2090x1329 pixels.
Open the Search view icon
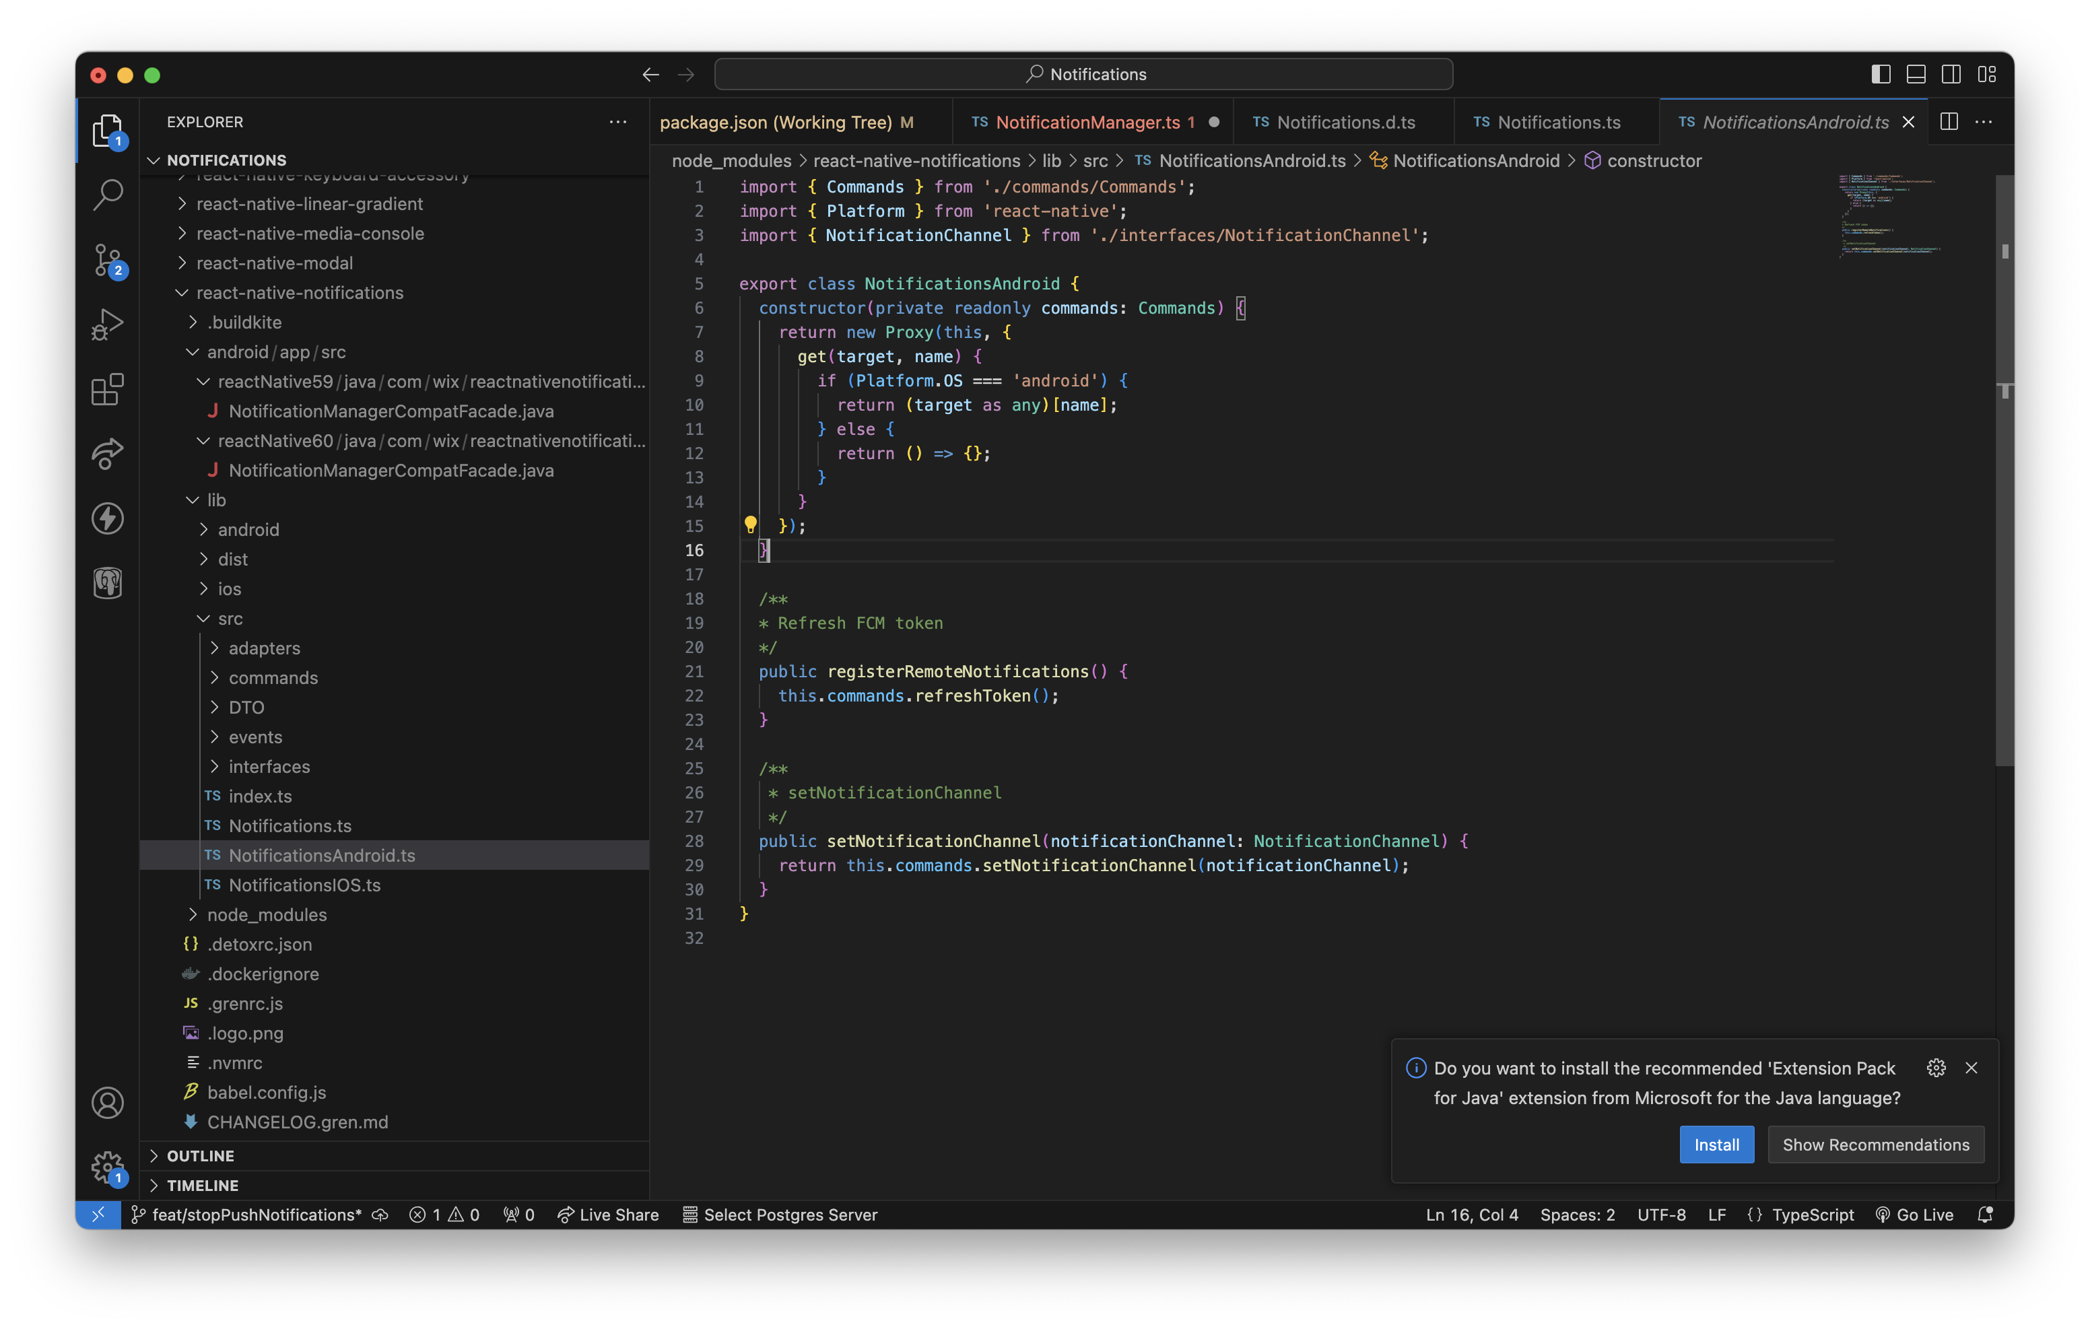coord(108,195)
